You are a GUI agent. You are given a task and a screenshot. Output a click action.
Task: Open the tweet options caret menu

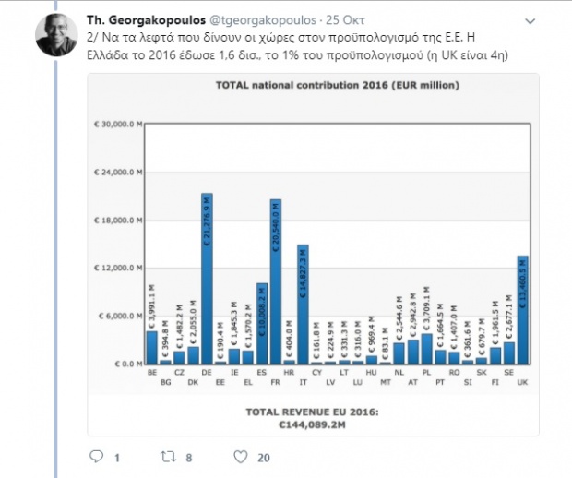click(x=528, y=19)
